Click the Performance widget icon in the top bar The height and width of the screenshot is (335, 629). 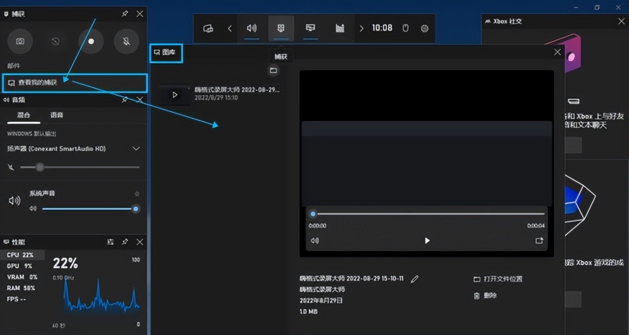tap(340, 28)
